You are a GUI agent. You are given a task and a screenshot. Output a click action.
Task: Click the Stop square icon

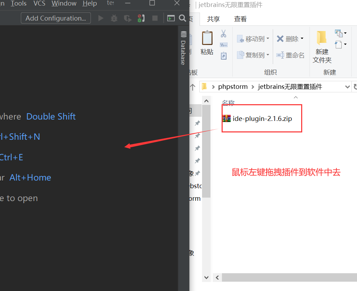(155, 18)
